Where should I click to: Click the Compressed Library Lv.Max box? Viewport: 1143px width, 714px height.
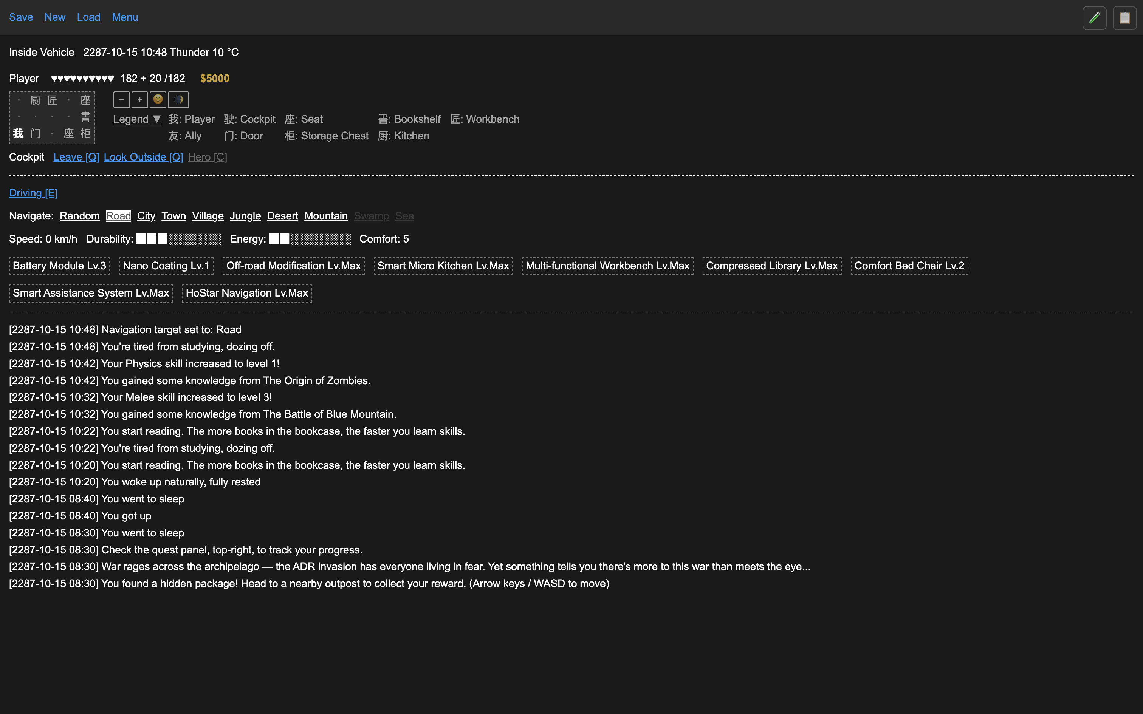click(772, 266)
